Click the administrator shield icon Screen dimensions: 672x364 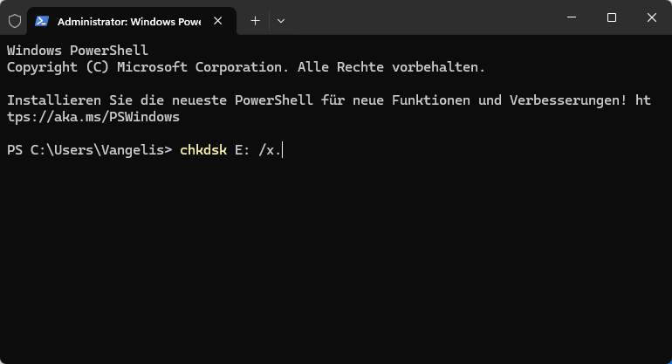[x=13, y=19]
